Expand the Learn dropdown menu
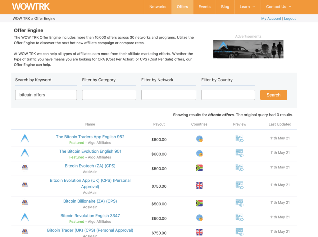Image resolution: width=318 pixels, height=237 pixels. click(247, 7)
